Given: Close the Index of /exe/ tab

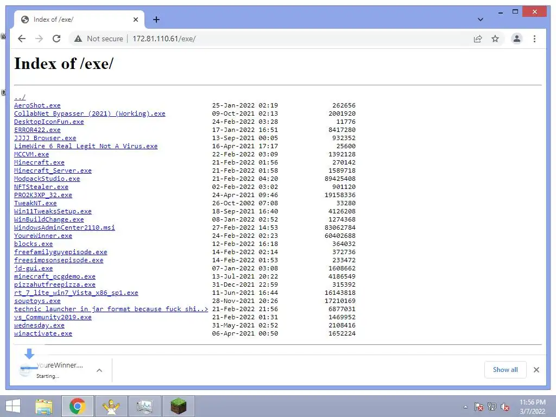Looking at the screenshot, I should coord(135,20).
